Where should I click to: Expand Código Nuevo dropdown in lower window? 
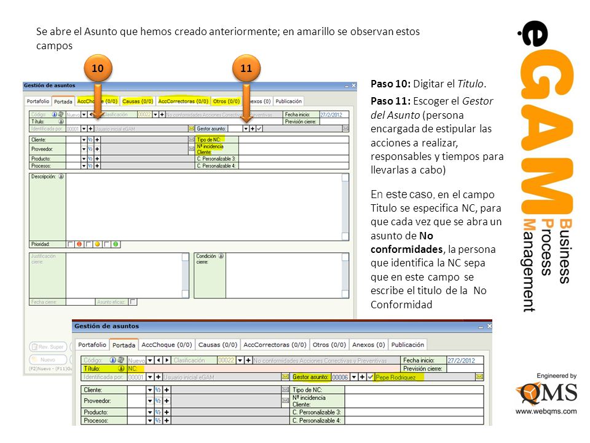coord(150,361)
